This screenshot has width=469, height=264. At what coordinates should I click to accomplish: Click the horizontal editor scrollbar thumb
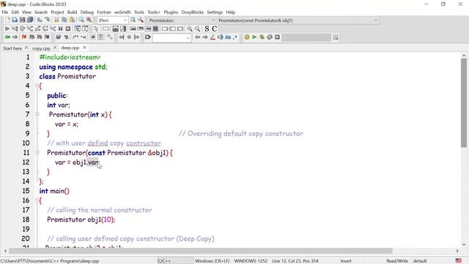(200, 251)
